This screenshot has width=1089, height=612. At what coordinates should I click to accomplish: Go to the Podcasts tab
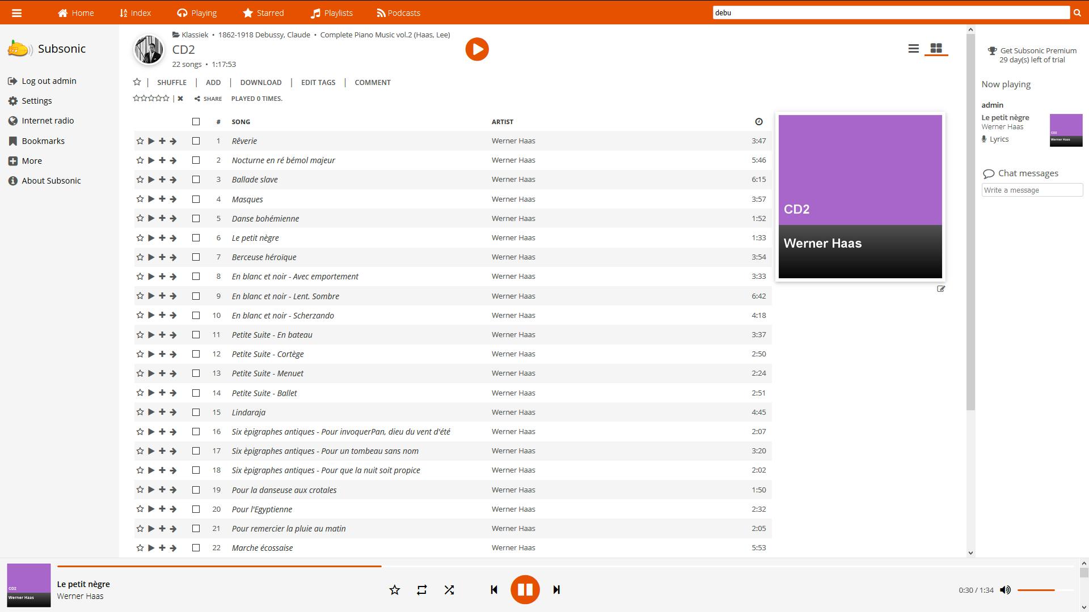(x=398, y=13)
